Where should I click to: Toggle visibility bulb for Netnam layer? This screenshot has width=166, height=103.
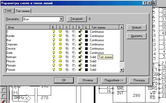(54, 57)
